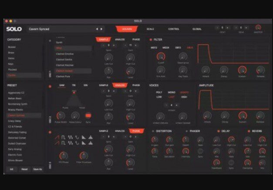Viewport: 273px width, 190px height.
Task: Increase the global Semi value in header
Action: pyautogui.click(x=246, y=28)
